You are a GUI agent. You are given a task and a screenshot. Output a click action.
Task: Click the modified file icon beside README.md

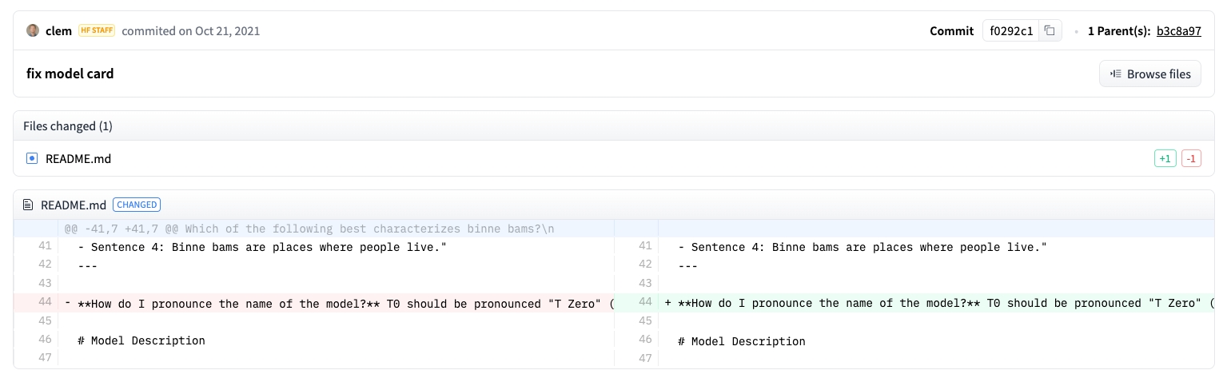tap(32, 159)
